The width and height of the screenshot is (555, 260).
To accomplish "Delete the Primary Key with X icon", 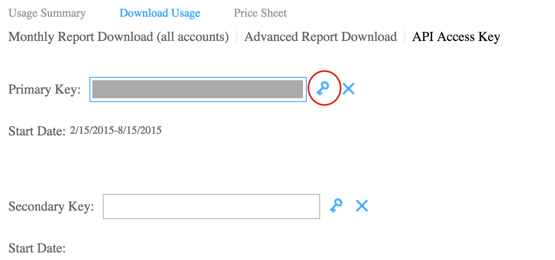I will point(349,88).
